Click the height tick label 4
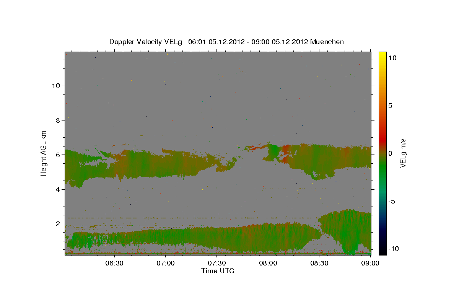 point(57,189)
